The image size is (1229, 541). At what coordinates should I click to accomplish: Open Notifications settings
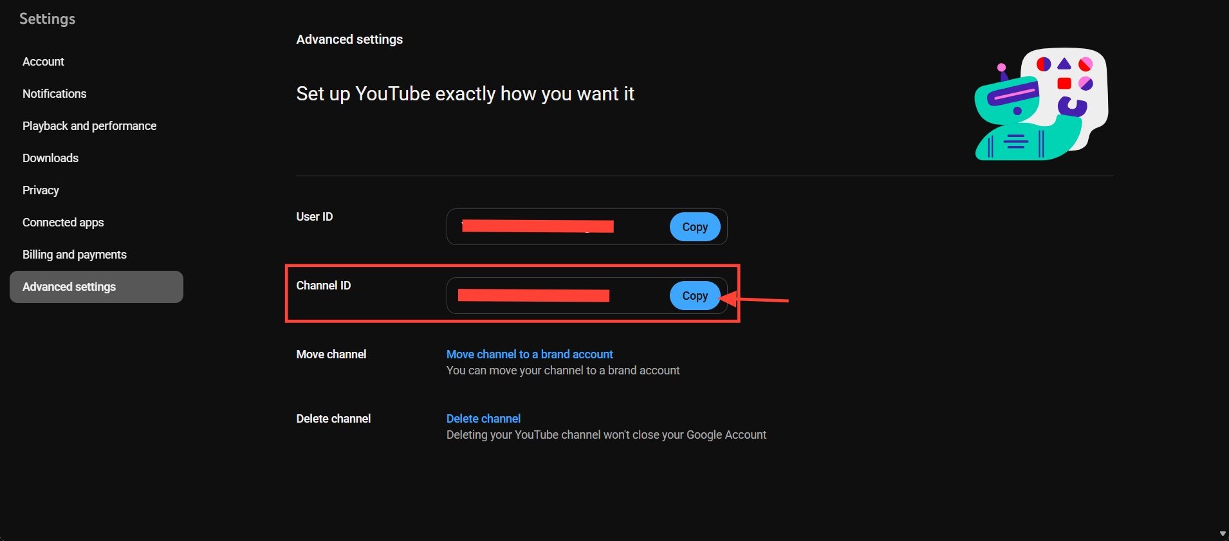tap(54, 94)
